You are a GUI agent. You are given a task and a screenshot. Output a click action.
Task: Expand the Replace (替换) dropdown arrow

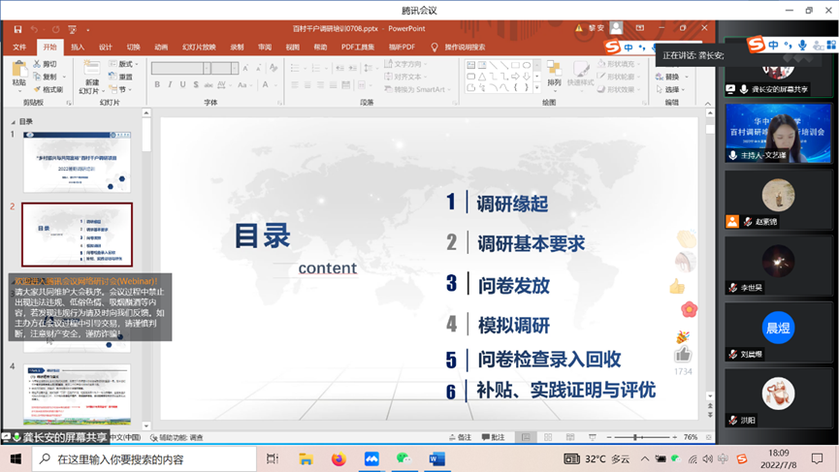pos(687,77)
